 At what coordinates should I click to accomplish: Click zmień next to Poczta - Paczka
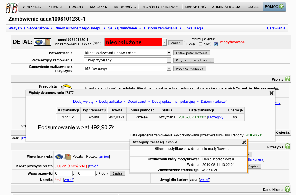click(x=104, y=157)
